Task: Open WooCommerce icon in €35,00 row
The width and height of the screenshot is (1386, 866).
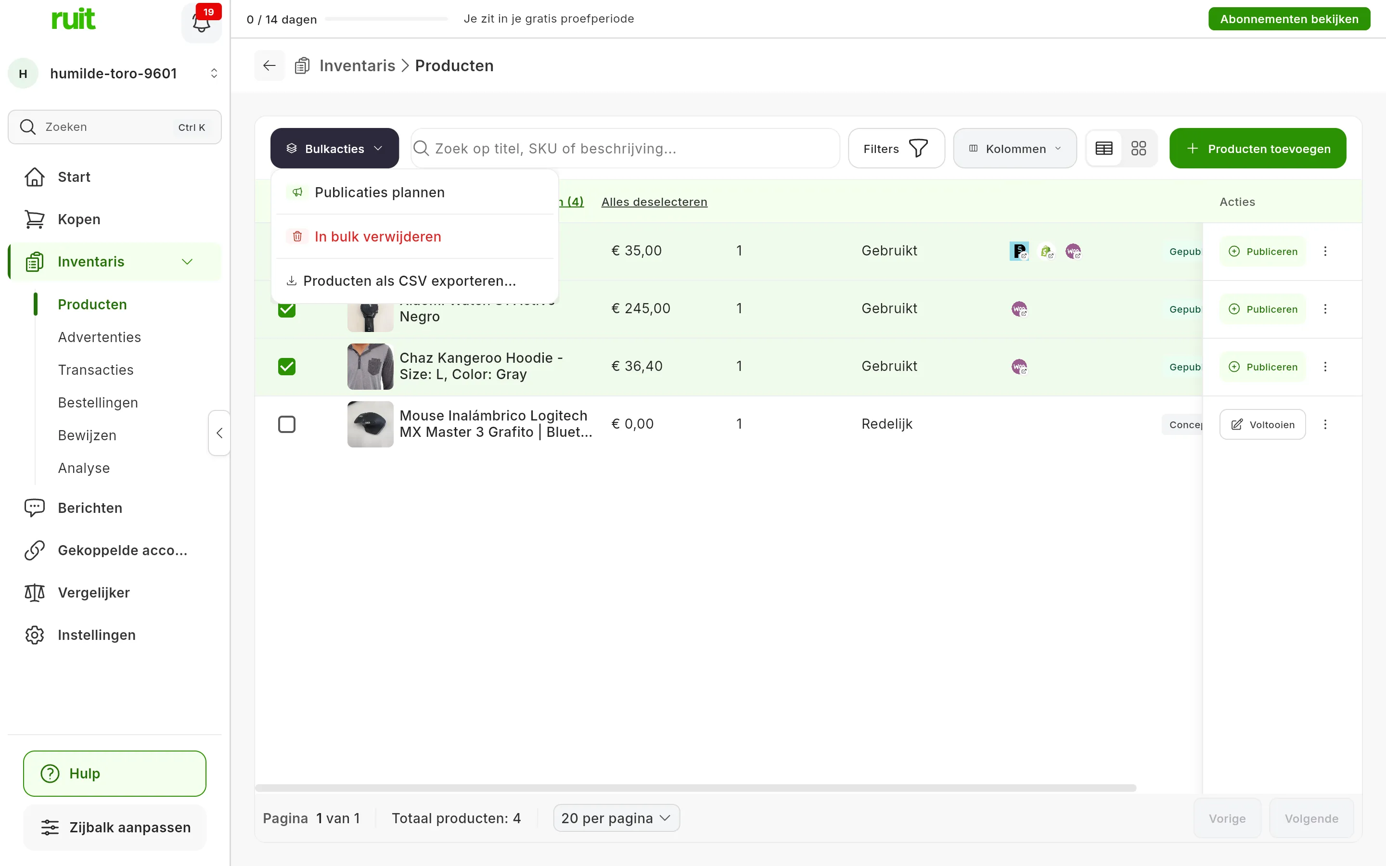Action: pos(1073,251)
